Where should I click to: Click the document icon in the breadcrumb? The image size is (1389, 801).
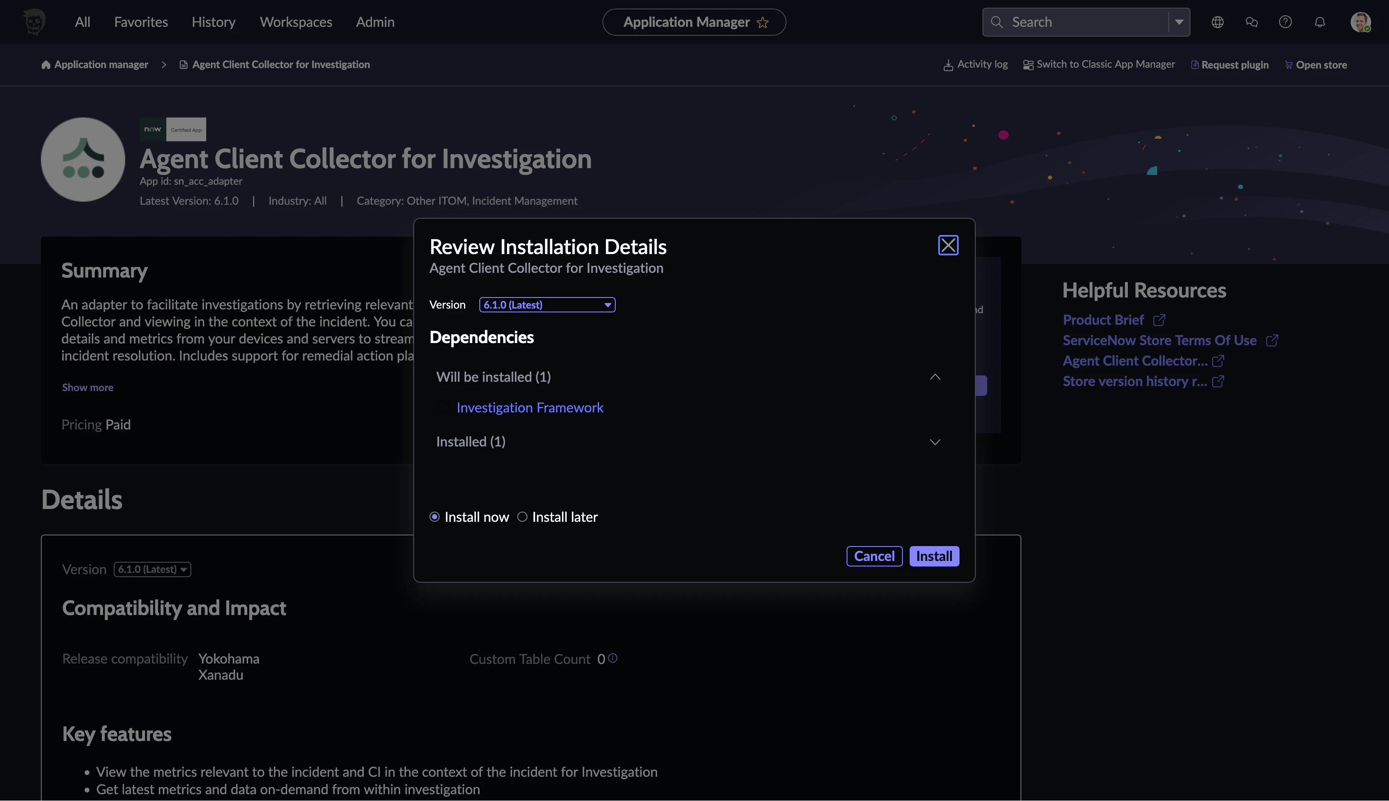(183, 65)
